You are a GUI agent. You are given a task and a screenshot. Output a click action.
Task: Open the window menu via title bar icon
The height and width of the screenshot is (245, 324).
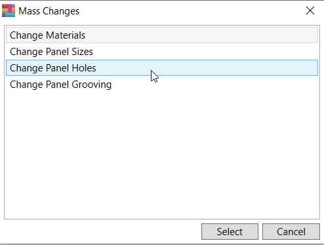click(x=9, y=10)
